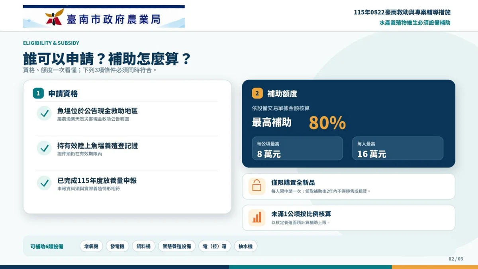Click the Tainan Agriculture Bureau logo banner

click(104, 16)
